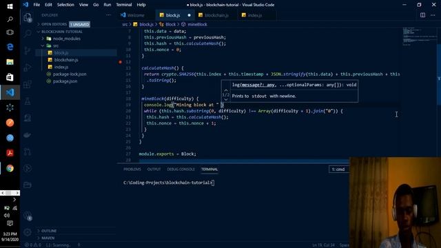Open the View menu
This screenshot has width=441, height=248.
[83, 5]
